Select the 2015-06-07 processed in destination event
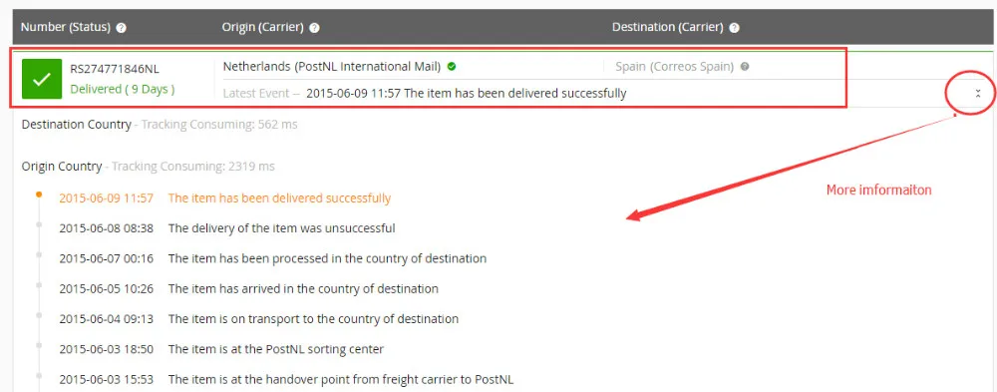Screen dimensions: 997x392 (x=273, y=258)
